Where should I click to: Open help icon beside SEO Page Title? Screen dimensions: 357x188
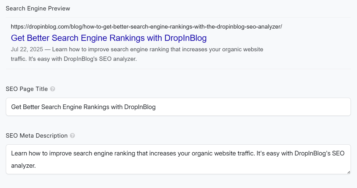click(x=53, y=89)
